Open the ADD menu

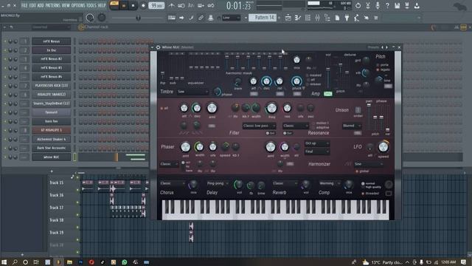[x=41, y=5]
